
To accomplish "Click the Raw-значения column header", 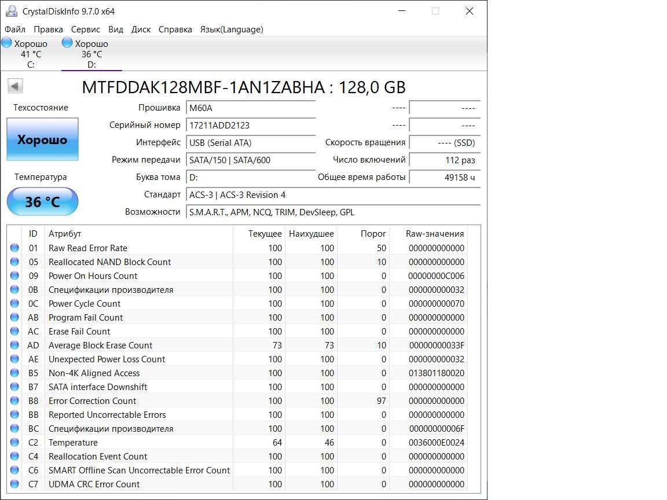I will (x=429, y=234).
